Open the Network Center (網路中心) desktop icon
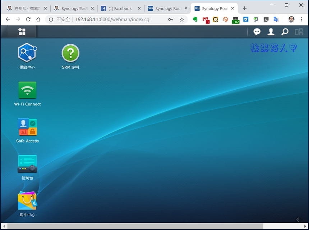This screenshot has width=309, height=230. [27, 53]
